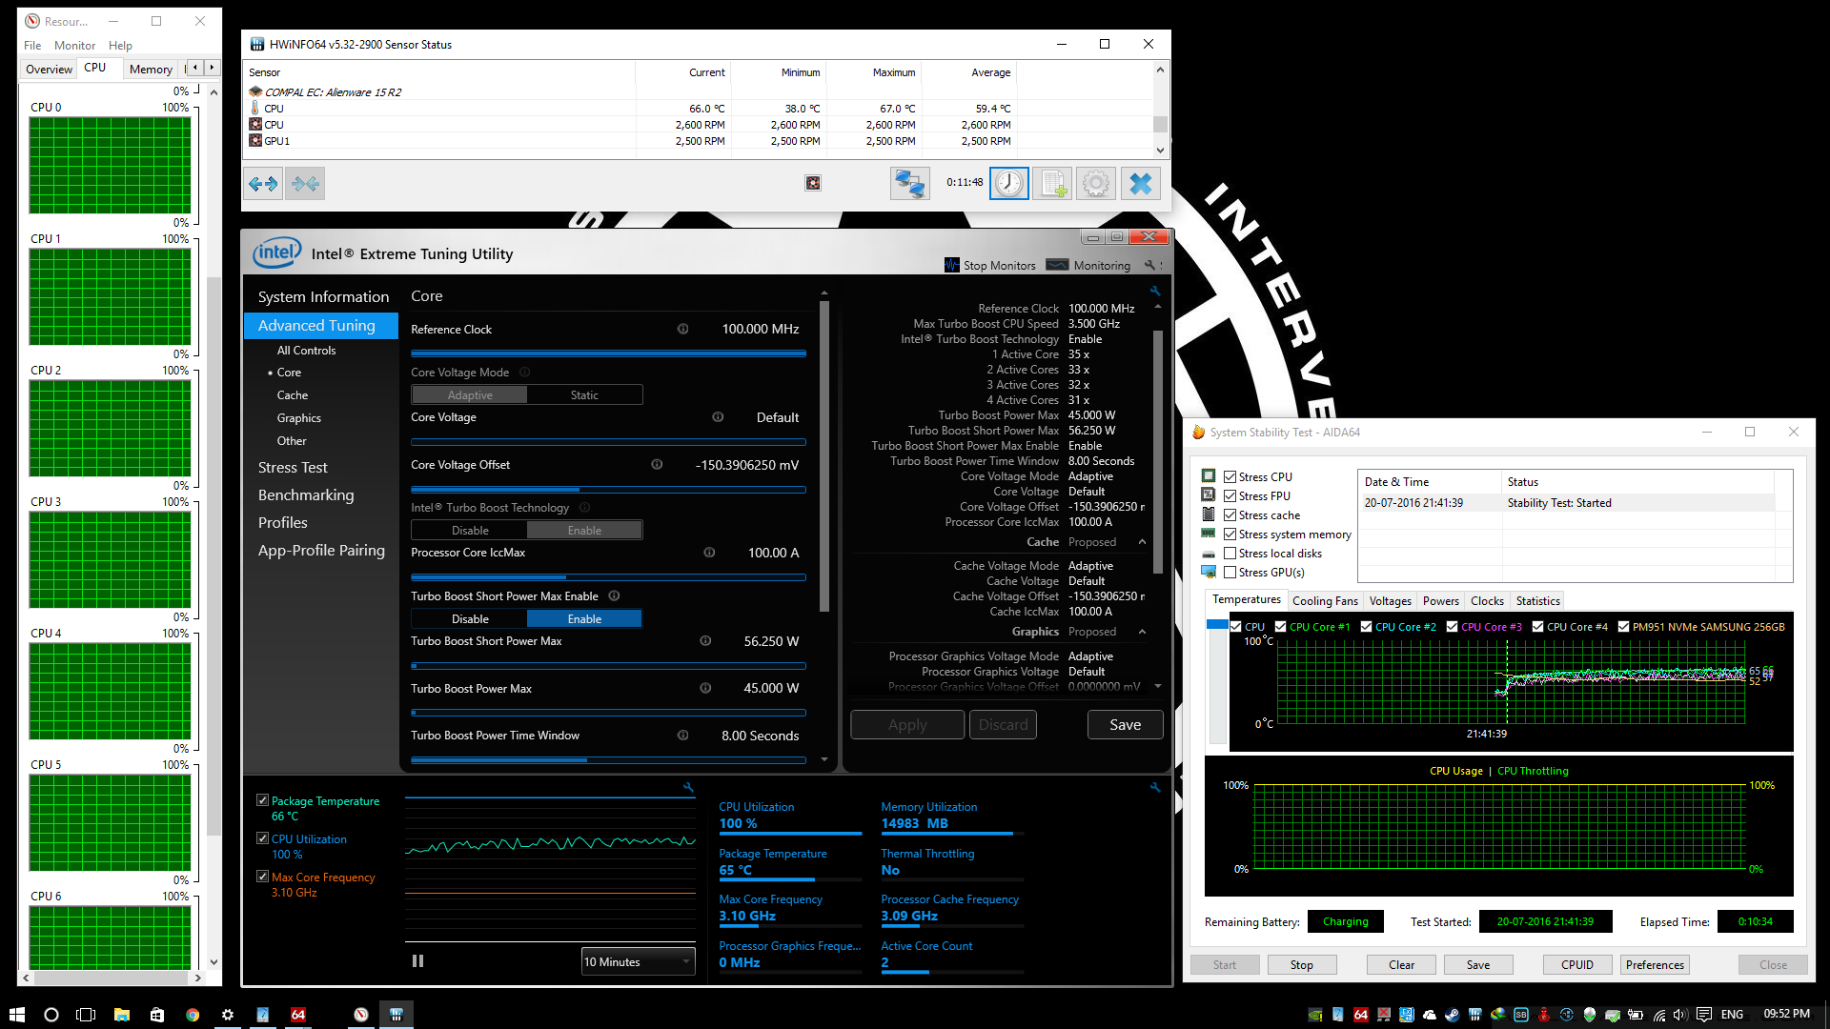Click HWiNFO sensor list scroll down arrow
This screenshot has width=1830, height=1029.
point(1160,151)
